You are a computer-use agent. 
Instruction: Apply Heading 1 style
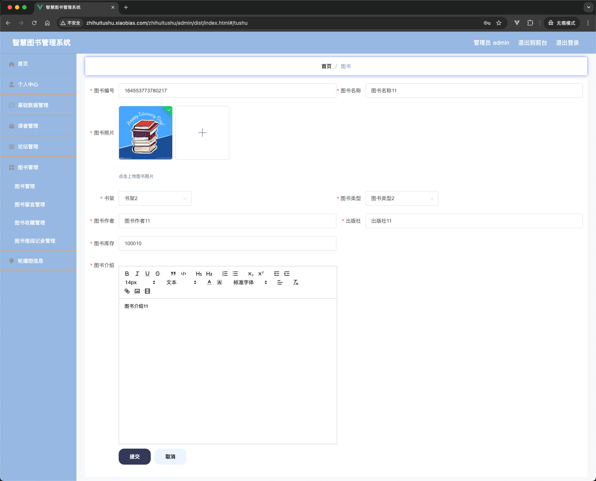coord(199,274)
